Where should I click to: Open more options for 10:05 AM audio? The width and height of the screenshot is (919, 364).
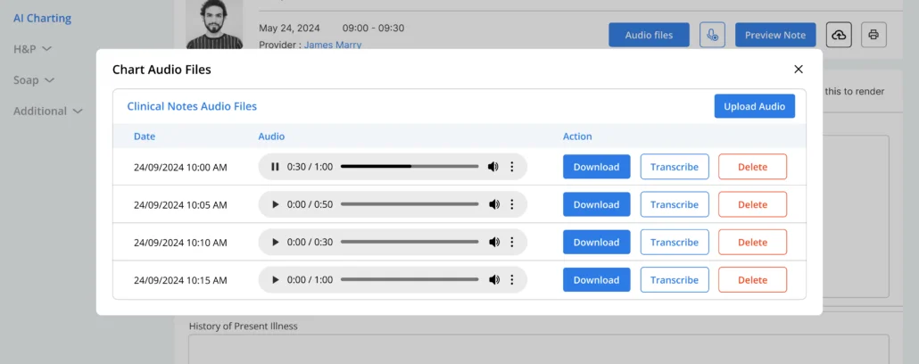(x=512, y=204)
